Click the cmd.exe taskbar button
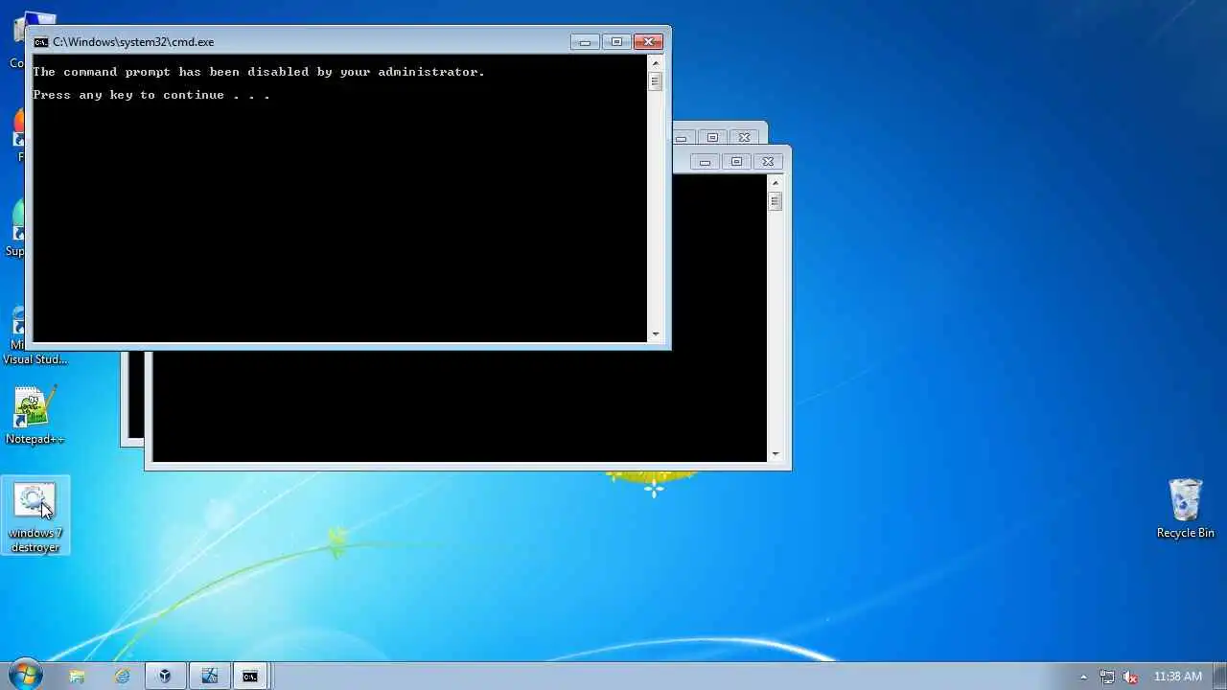Screen dimensions: 1227x690 click(x=250, y=676)
